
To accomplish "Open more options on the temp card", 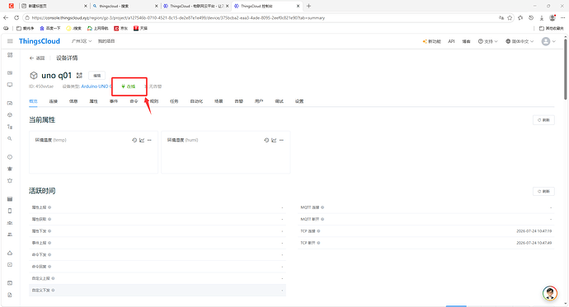I will point(149,140).
